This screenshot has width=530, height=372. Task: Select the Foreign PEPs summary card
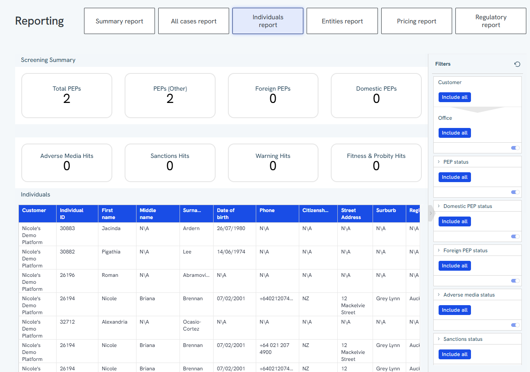coord(273,96)
